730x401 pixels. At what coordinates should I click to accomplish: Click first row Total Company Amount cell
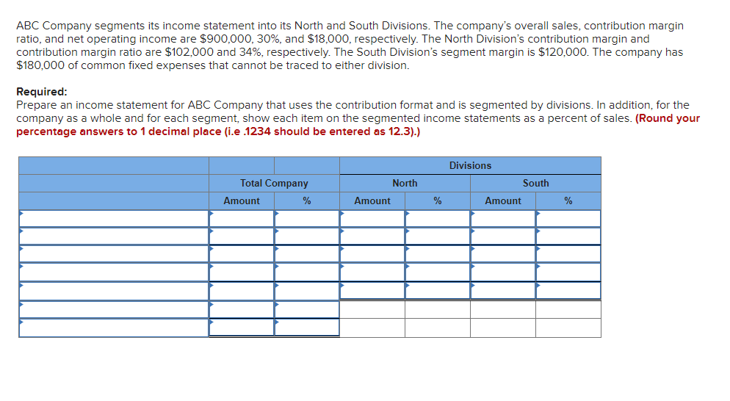pyautogui.click(x=242, y=218)
